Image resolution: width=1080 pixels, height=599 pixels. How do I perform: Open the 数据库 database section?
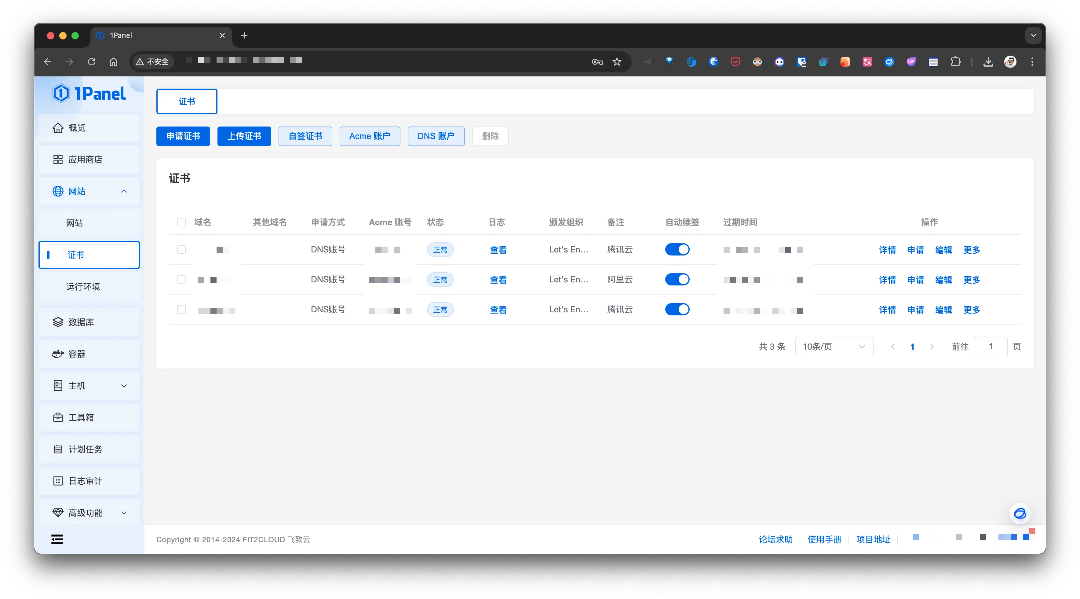coord(89,322)
